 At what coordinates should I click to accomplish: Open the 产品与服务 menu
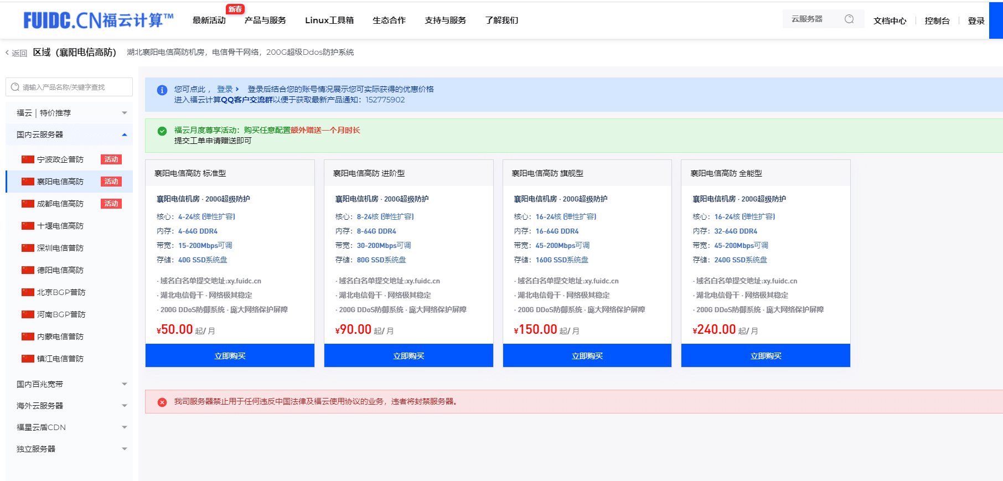tap(265, 20)
